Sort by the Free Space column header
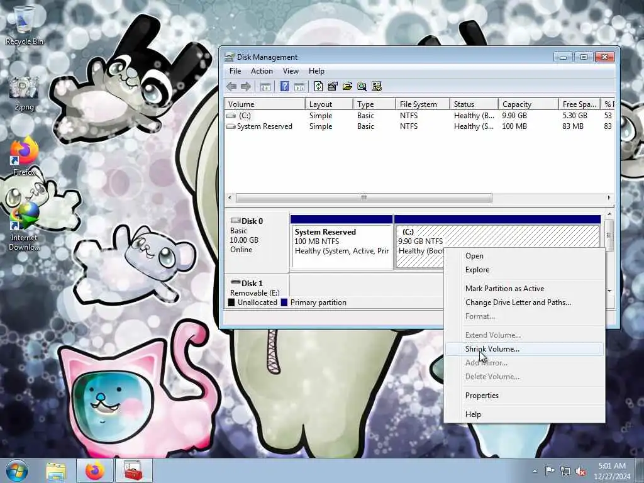 (579, 104)
